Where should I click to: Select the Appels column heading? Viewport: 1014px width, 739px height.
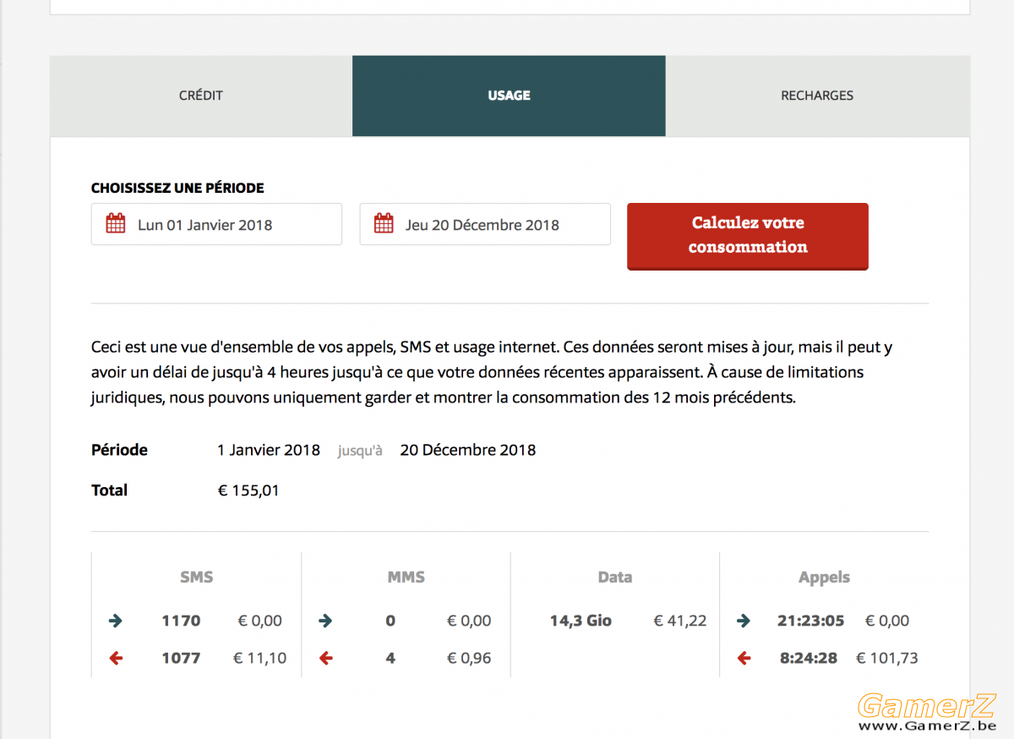tap(824, 578)
